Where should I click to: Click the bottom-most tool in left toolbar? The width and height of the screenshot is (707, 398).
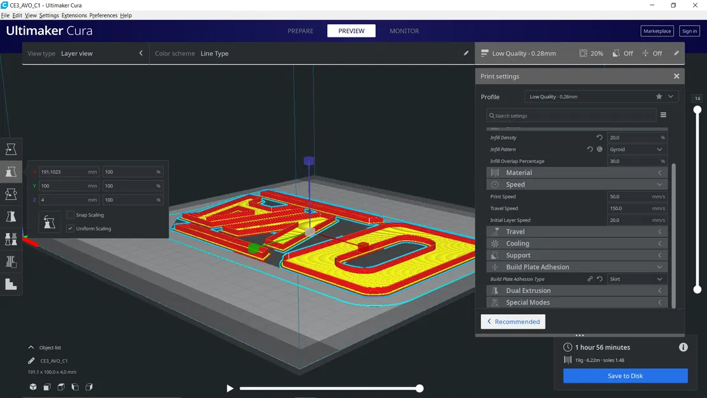11,284
